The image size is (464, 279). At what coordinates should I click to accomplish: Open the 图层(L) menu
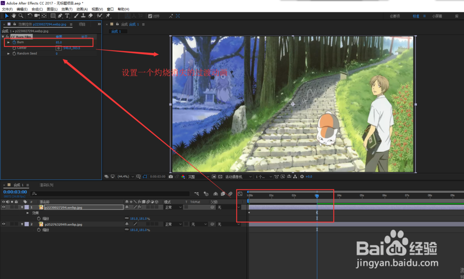coord(52,9)
